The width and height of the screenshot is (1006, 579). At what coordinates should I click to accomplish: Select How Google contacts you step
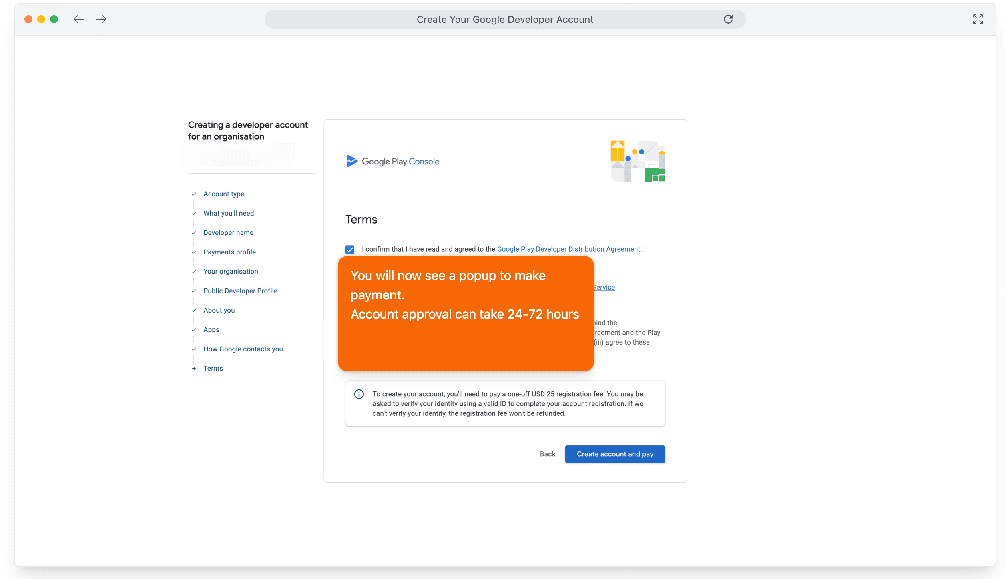[x=243, y=349]
